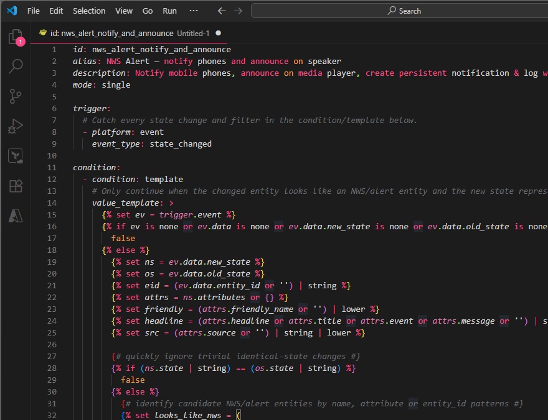Show more menus via the ellipsis
The height and width of the screenshot is (420, 548).
coord(194,11)
